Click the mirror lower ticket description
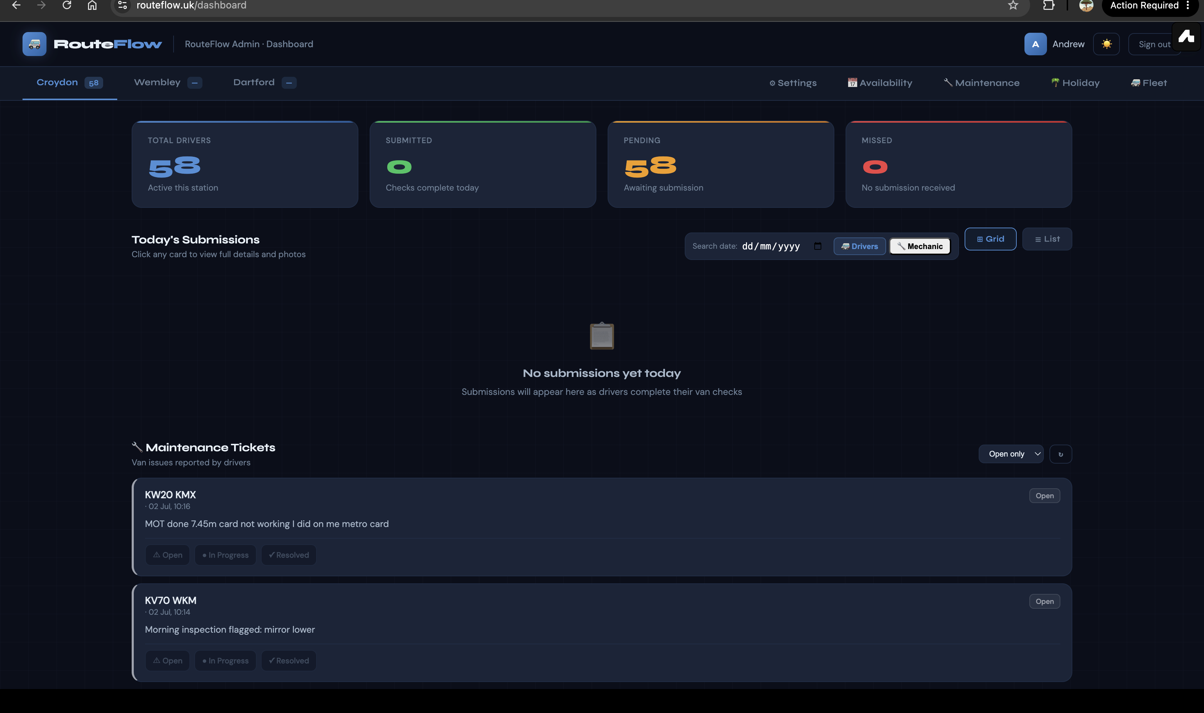This screenshot has width=1204, height=713. coord(230,630)
